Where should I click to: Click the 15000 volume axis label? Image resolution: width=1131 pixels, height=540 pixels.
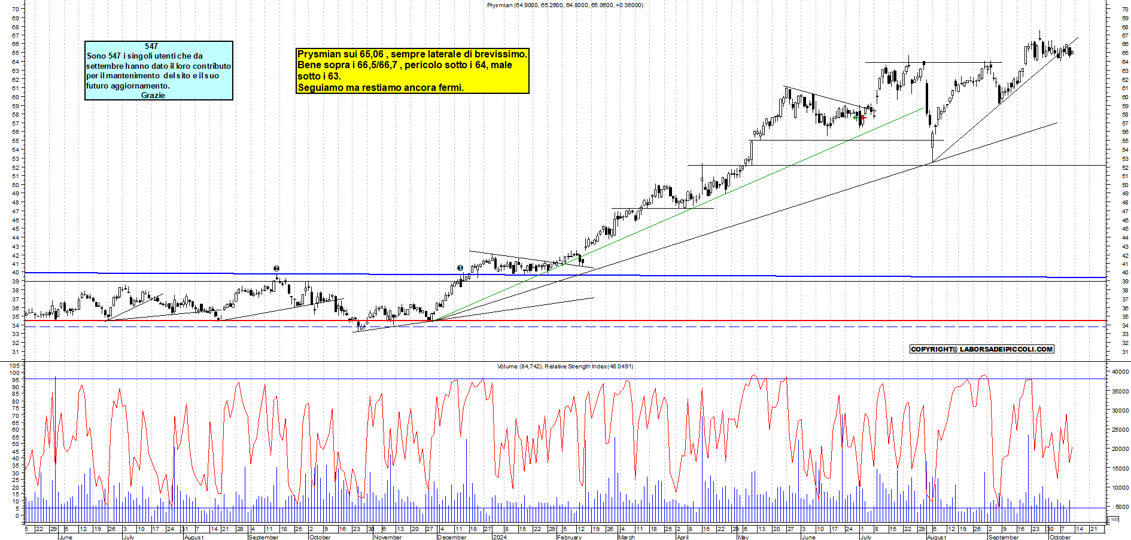pyautogui.click(x=1120, y=468)
